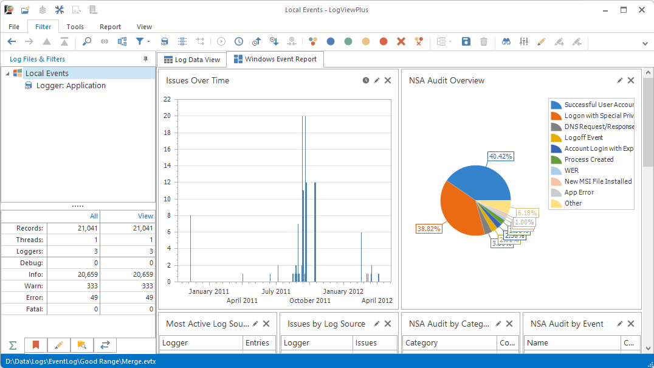This screenshot has width=654, height=368.
Task: Click the Entries column header
Action: [259, 343]
